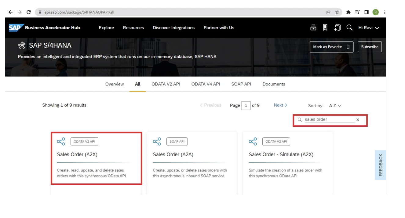Select the All tab

coord(138,84)
